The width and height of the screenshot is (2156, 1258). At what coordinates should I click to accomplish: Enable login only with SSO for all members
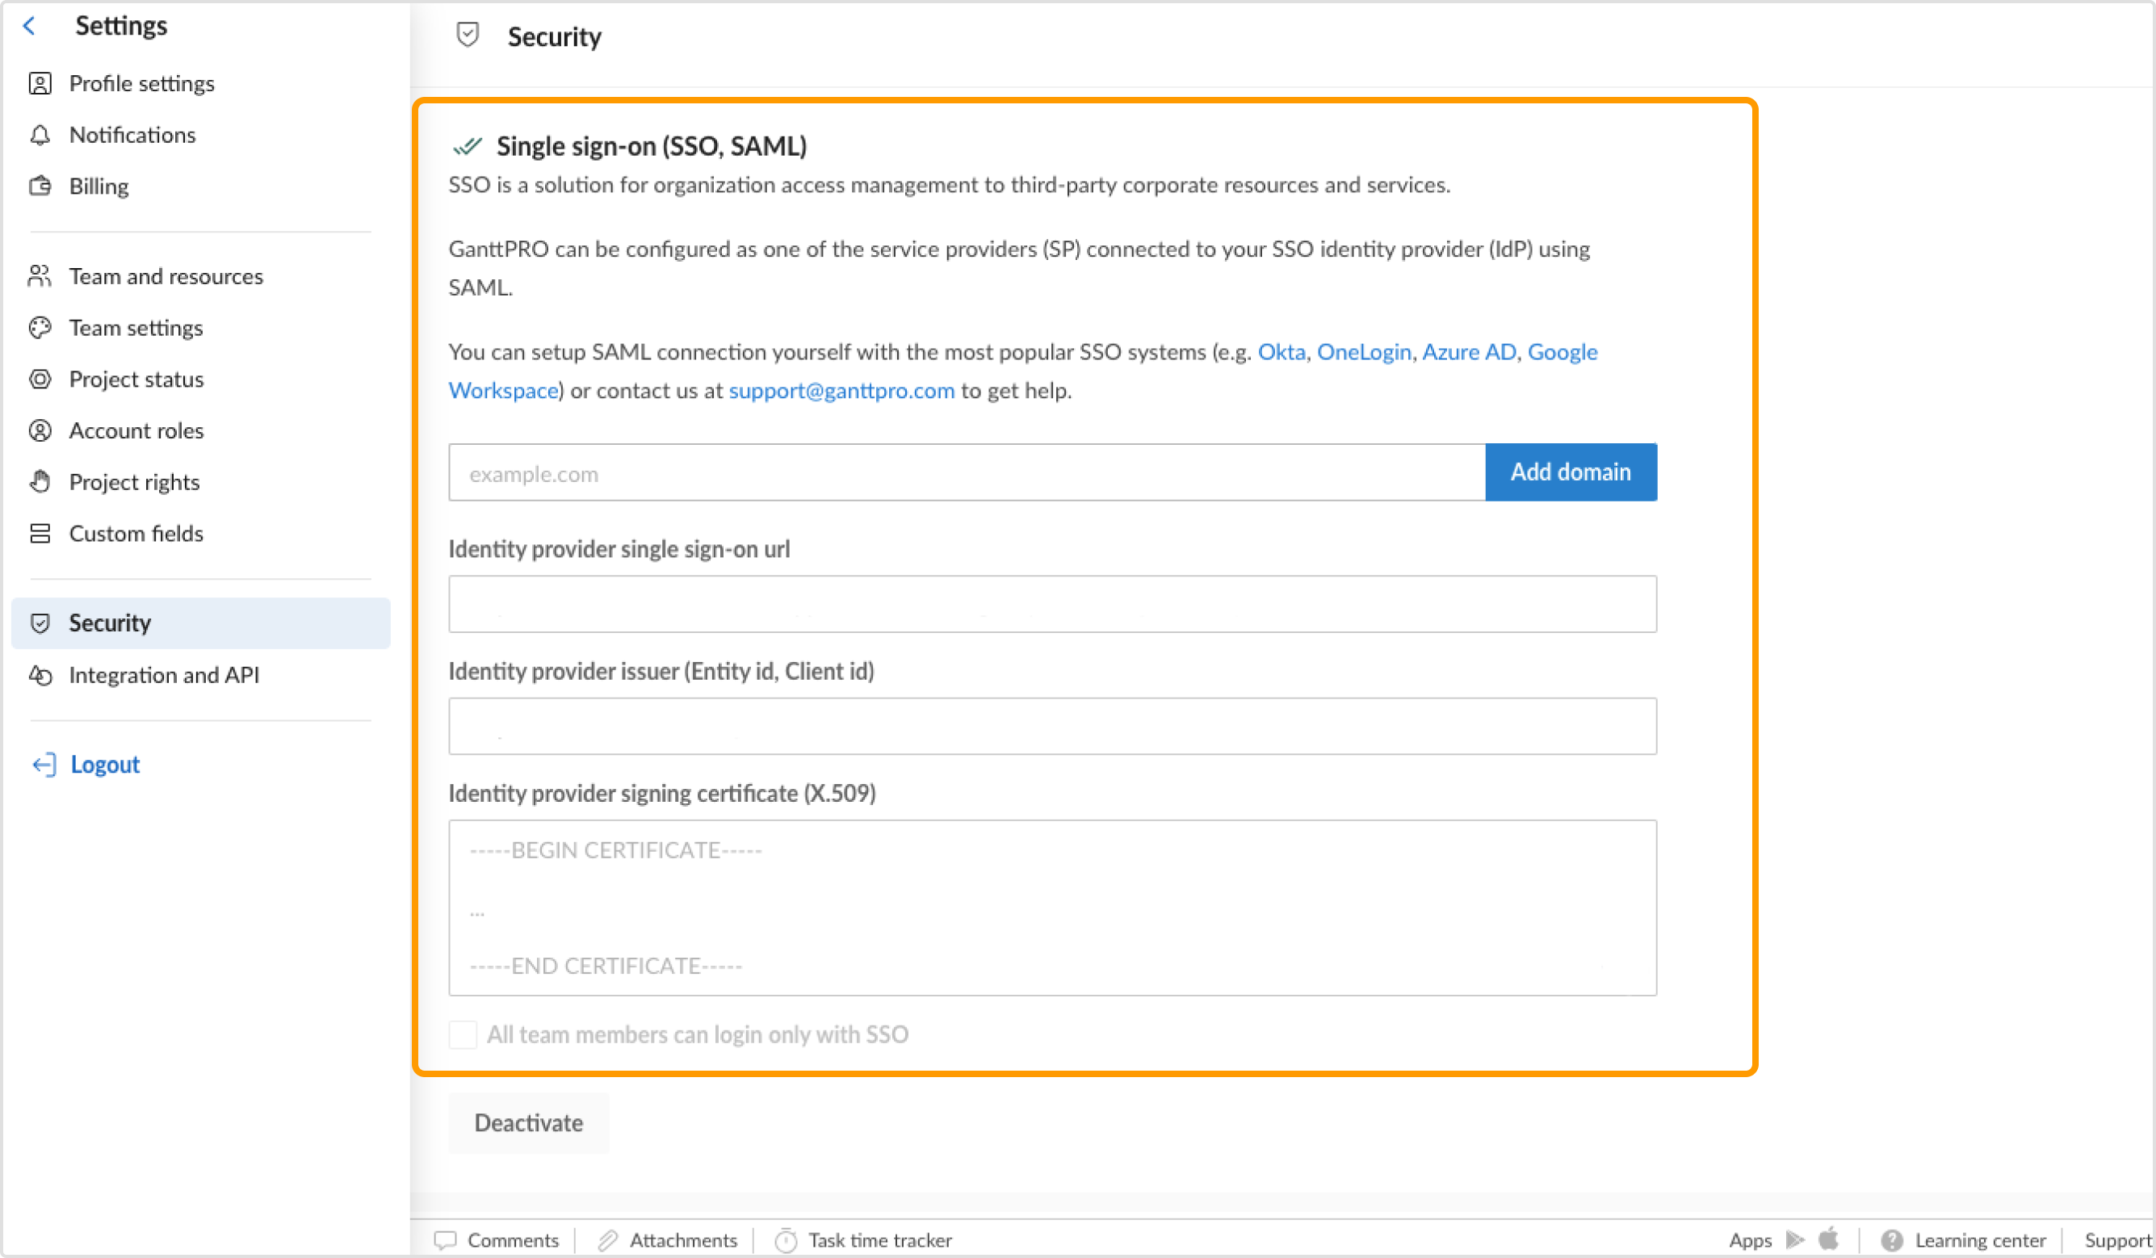[x=462, y=1034]
